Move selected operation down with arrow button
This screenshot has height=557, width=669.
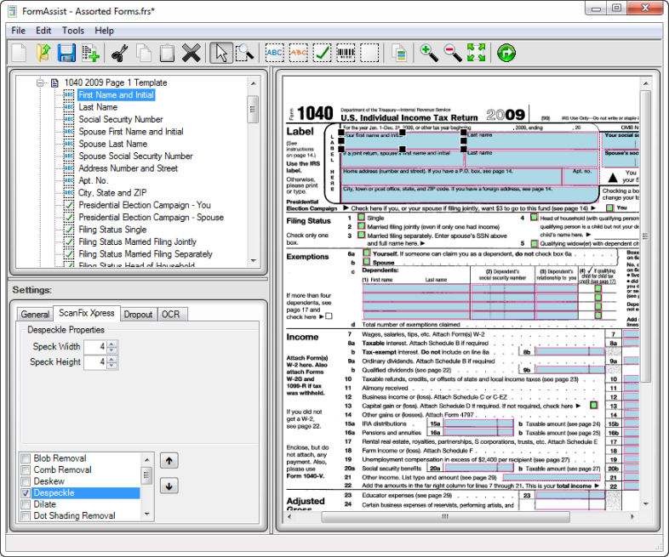click(169, 486)
